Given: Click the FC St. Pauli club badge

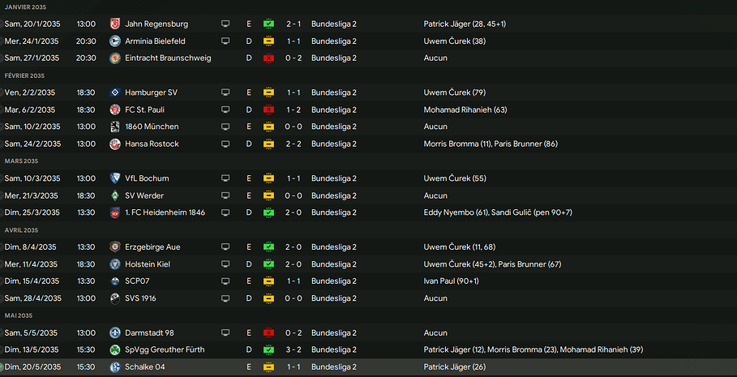Looking at the screenshot, I should [x=115, y=109].
